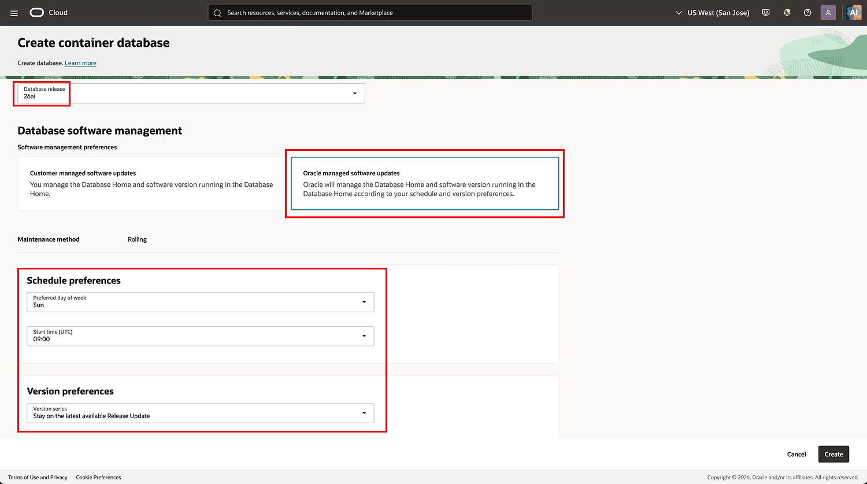The image size is (867, 484).
Task: Open the help question mark icon
Action: point(807,13)
